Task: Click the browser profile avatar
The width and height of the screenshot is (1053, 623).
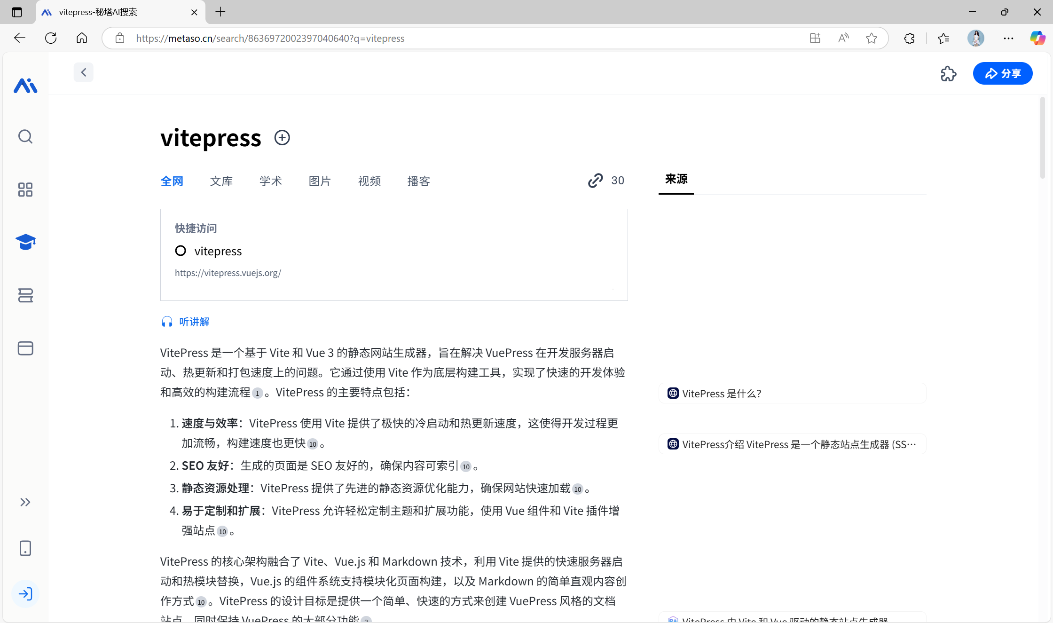Action: click(976, 38)
